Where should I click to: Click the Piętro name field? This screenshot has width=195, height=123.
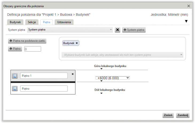(44, 89)
